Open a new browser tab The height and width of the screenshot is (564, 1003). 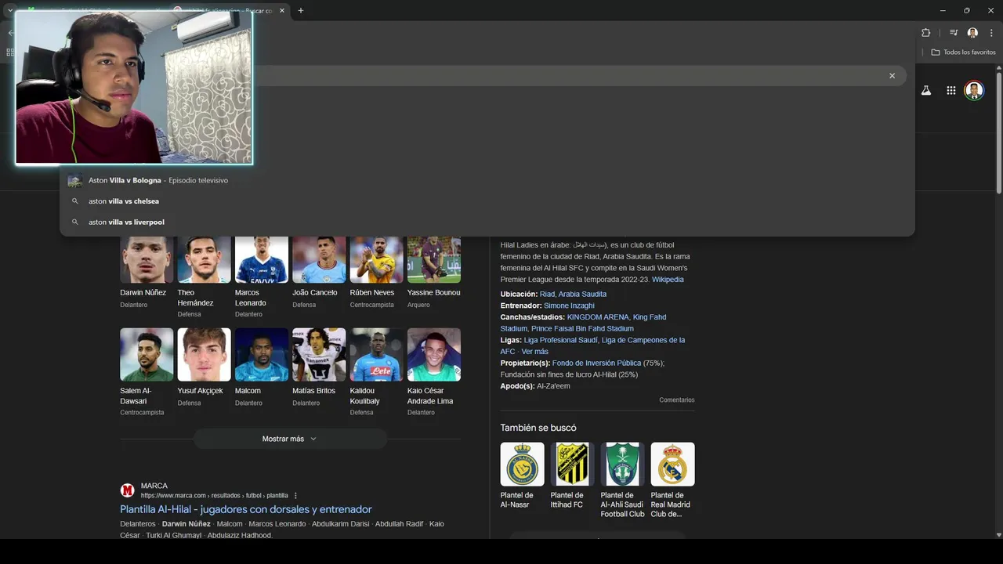[x=301, y=10]
